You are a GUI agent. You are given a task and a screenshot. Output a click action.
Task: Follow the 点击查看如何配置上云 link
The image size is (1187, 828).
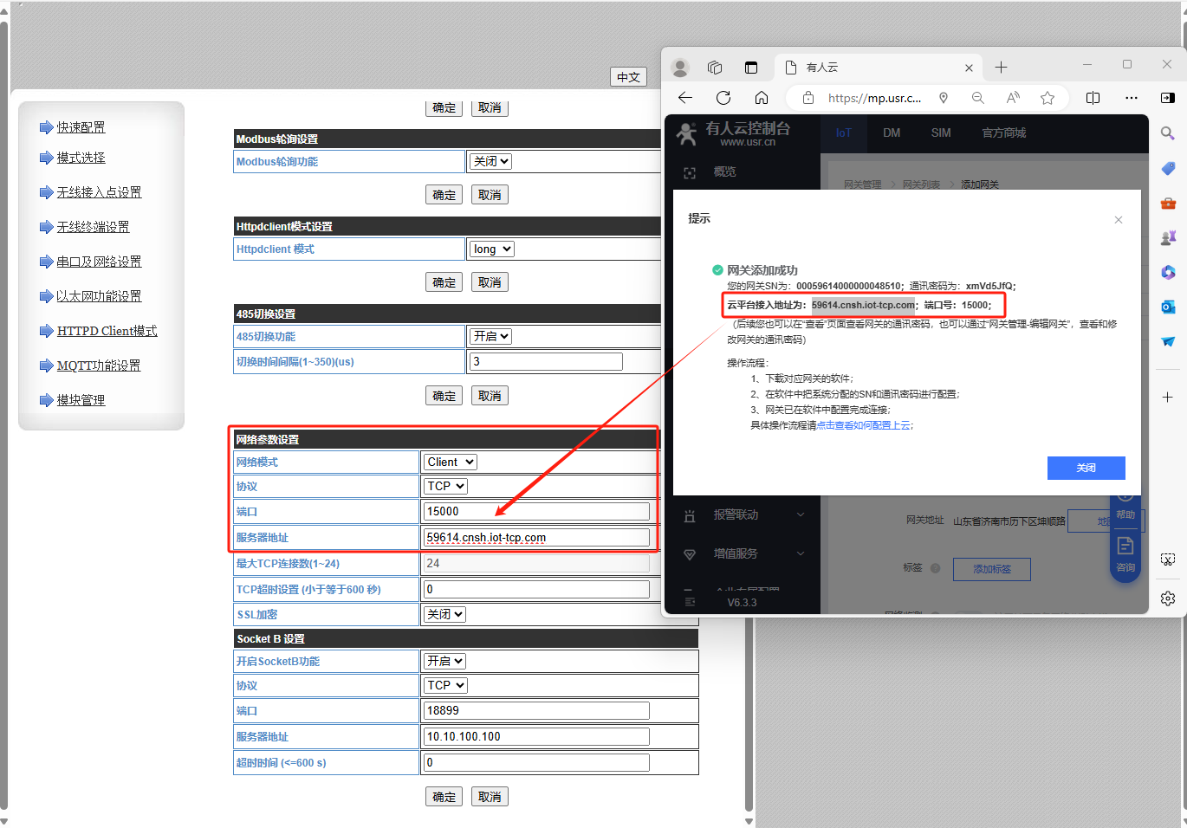click(x=864, y=425)
